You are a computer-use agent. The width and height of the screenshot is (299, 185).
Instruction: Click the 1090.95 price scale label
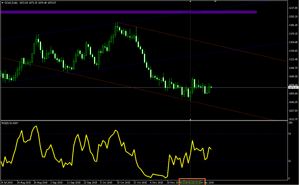[293, 77]
